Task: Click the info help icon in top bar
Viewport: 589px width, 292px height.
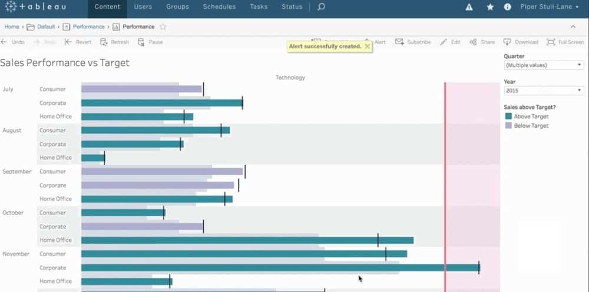Action: 508,7
